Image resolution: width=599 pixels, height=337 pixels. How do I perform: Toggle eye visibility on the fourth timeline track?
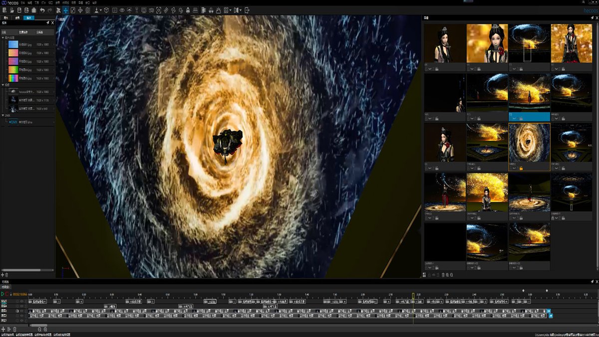tap(21, 316)
